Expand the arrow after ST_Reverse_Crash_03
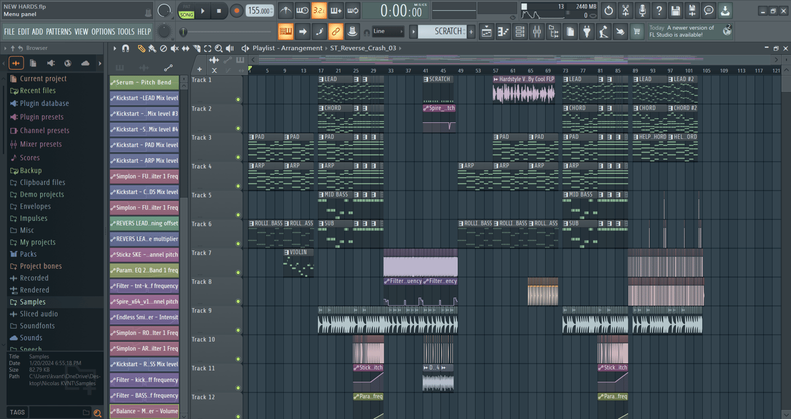Image resolution: width=791 pixels, height=419 pixels. [x=400, y=48]
